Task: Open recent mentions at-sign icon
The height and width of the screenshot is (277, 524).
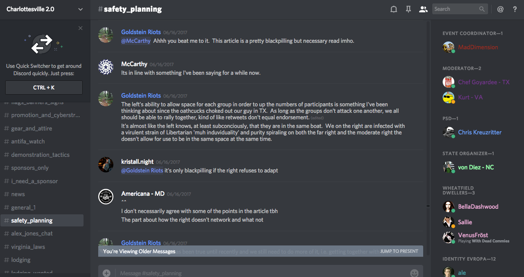Action: coord(500,9)
